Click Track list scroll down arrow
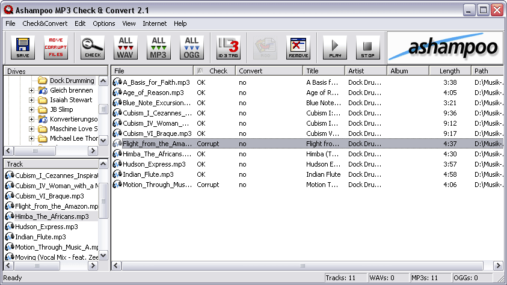Viewport: 507px width, 285px height. (x=103, y=256)
